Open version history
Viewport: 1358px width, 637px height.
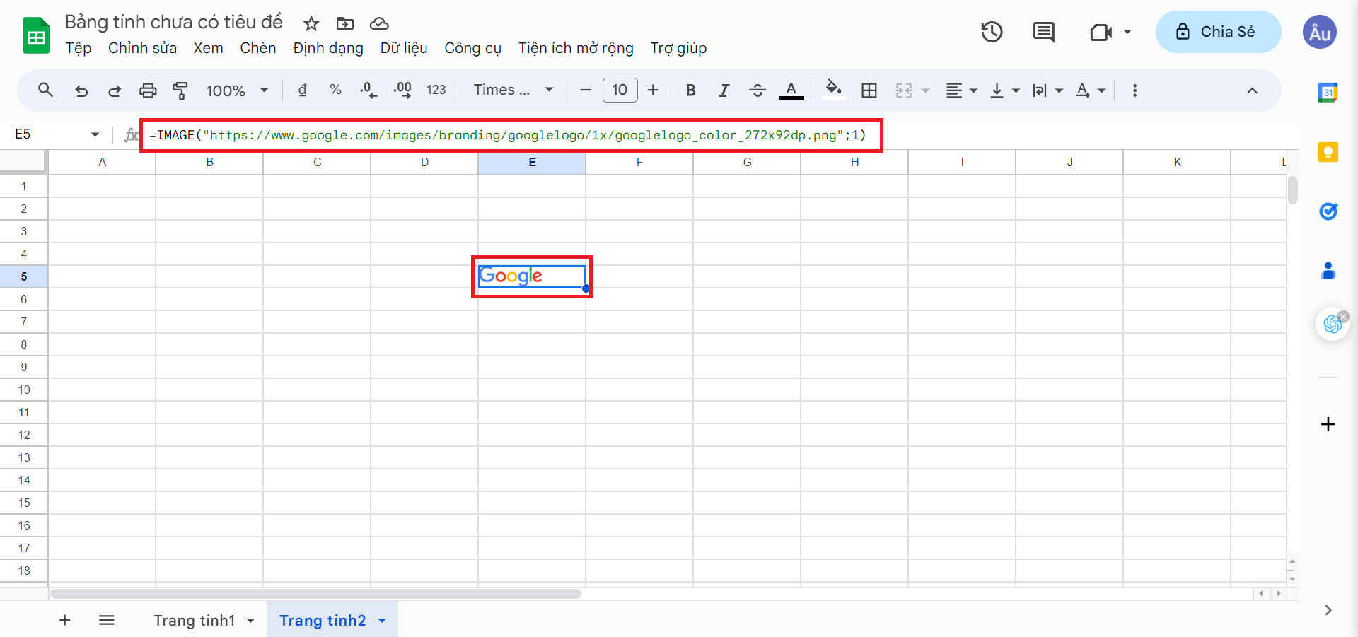point(992,32)
